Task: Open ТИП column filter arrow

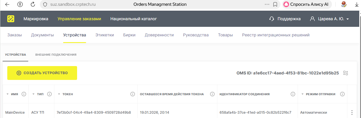Action: click(33, 94)
